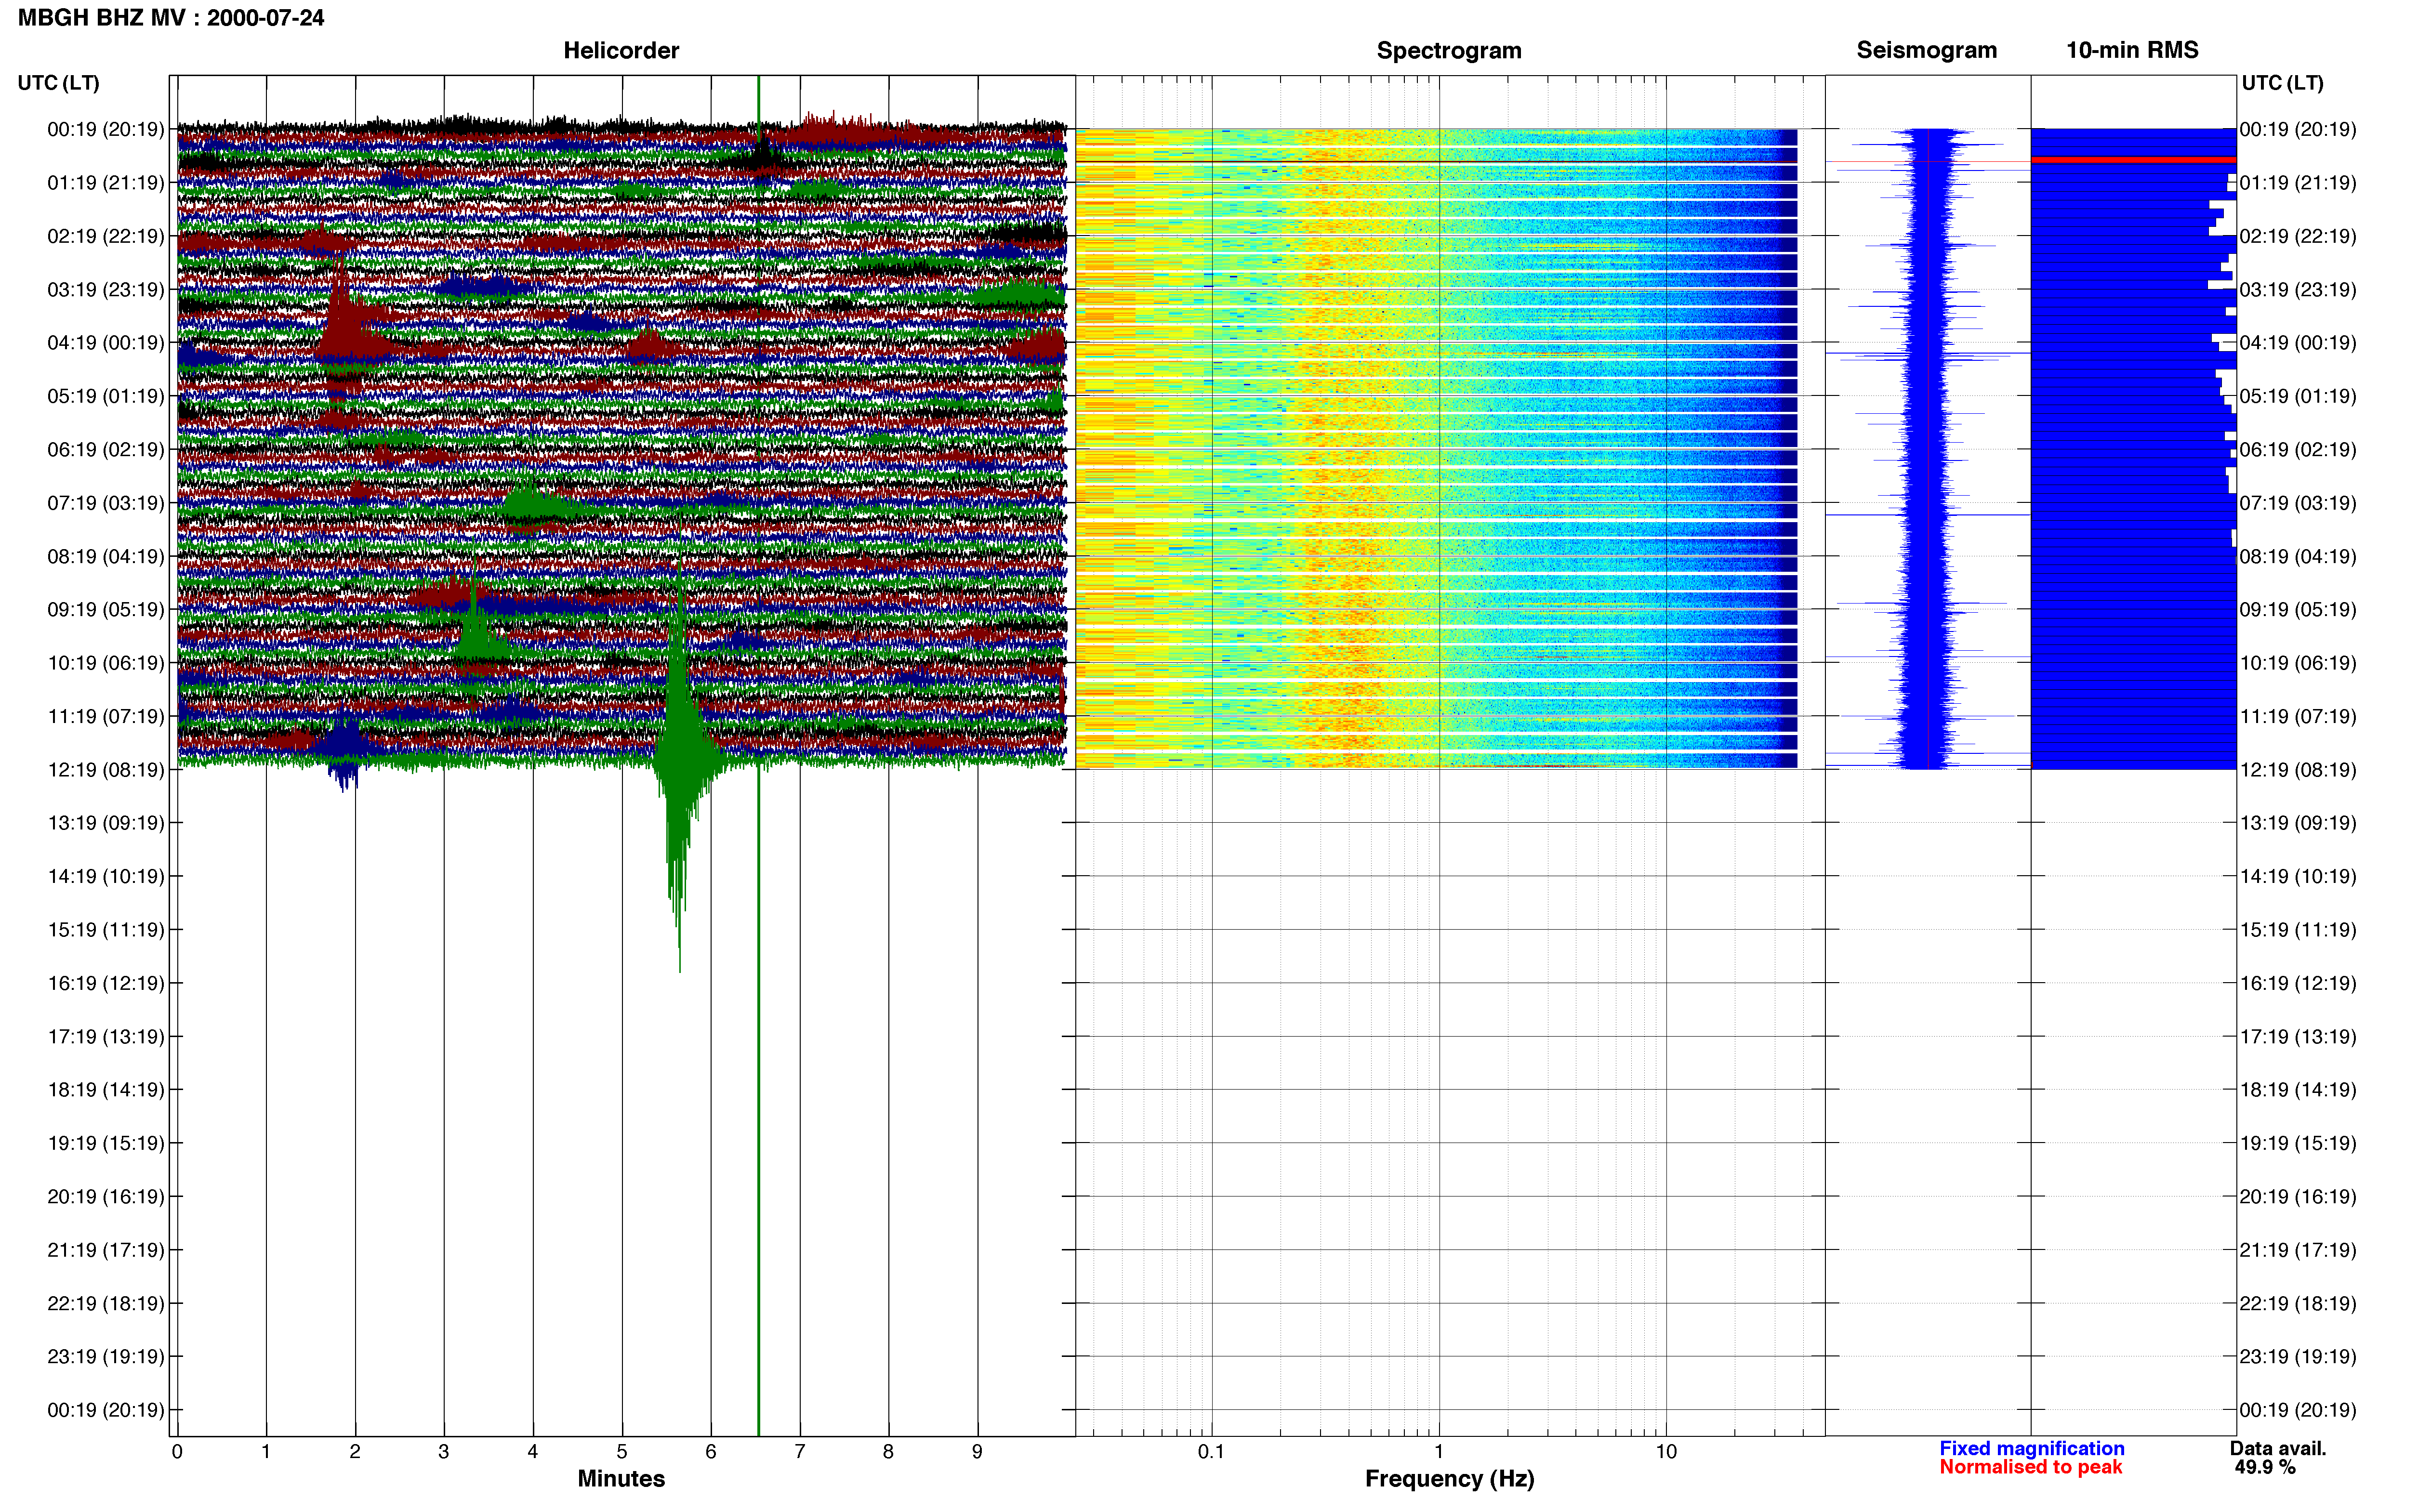Click the right '08:19 (04:19)' time label
The image size is (2418, 1512).
point(2298,556)
